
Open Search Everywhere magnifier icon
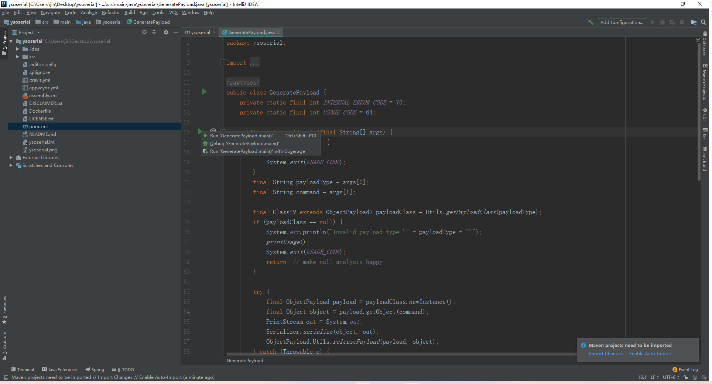(704, 22)
